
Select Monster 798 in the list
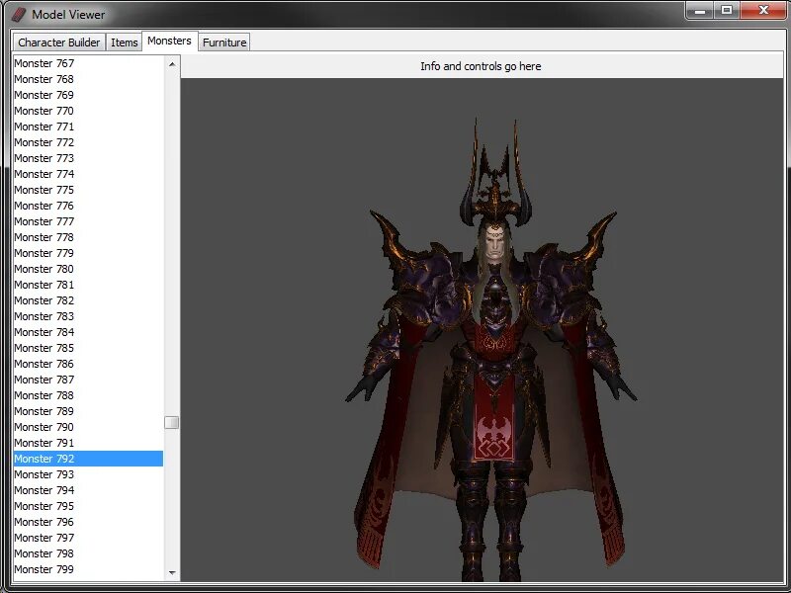[88, 553]
